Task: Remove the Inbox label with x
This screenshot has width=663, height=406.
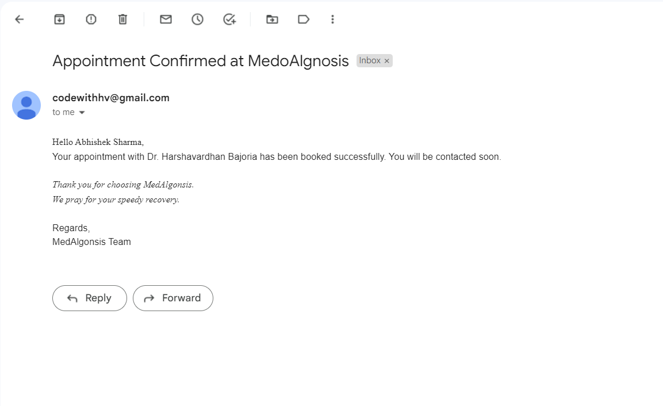Action: point(386,61)
